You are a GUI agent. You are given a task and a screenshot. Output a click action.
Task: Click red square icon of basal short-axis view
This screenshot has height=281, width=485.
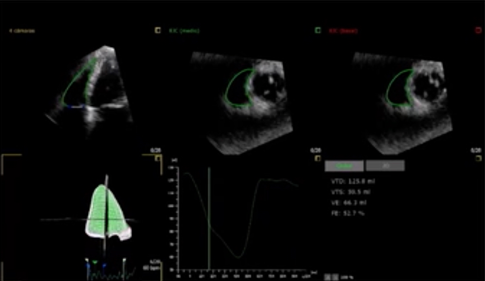tap(478, 31)
